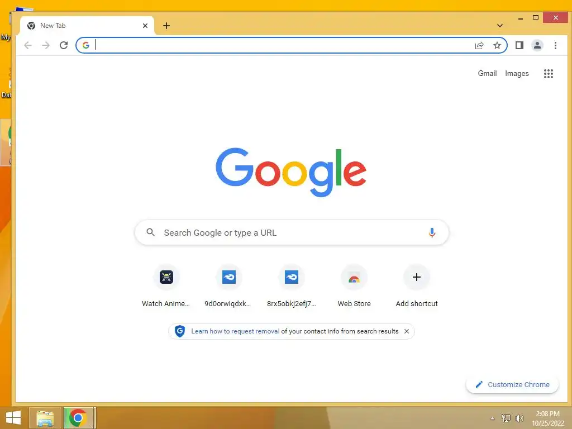
Task: Click the browser back arrow
Action: 28,45
